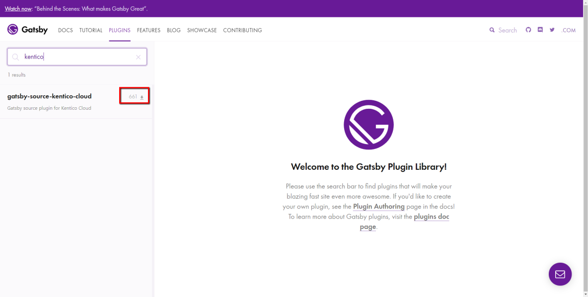Open the FEATURES menu item
The image size is (588, 297).
[x=148, y=30]
